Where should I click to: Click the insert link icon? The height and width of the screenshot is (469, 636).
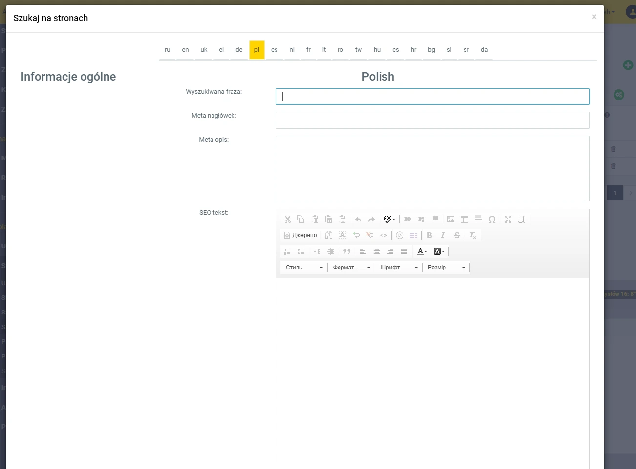407,219
